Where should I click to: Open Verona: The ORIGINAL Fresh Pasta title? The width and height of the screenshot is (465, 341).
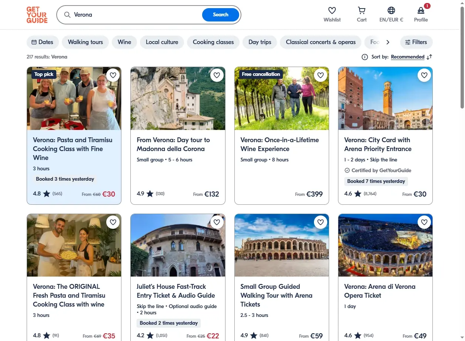point(69,295)
